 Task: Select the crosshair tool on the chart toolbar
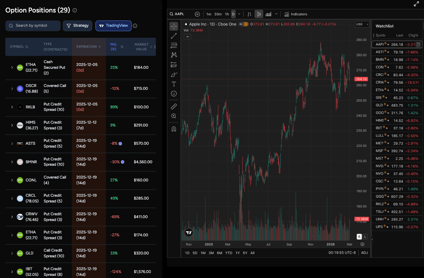(x=174, y=26)
